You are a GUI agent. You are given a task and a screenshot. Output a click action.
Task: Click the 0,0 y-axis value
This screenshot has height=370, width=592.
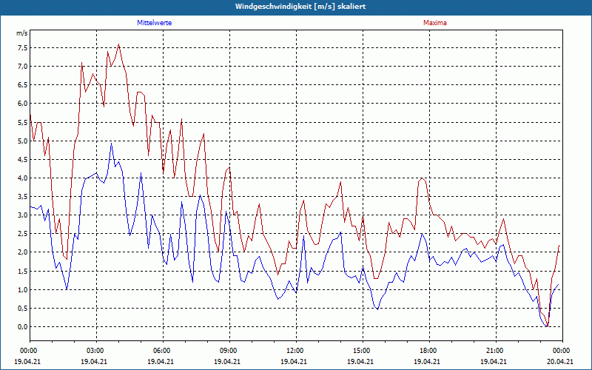coord(22,326)
